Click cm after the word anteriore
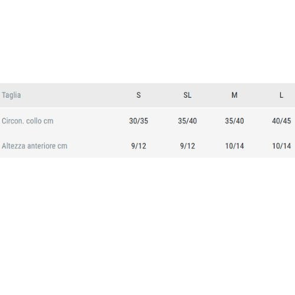295x295 pixels. [x=63, y=146]
